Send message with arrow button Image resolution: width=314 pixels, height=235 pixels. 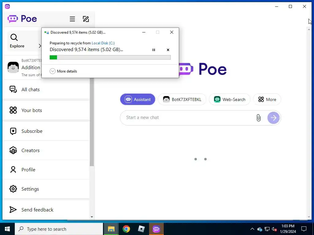[273, 118]
